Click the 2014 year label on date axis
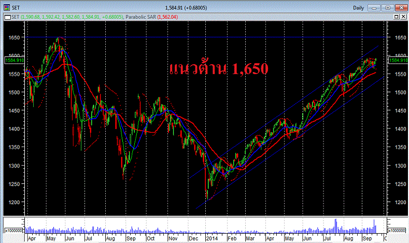Screen dimensions: 409x243 (212, 238)
